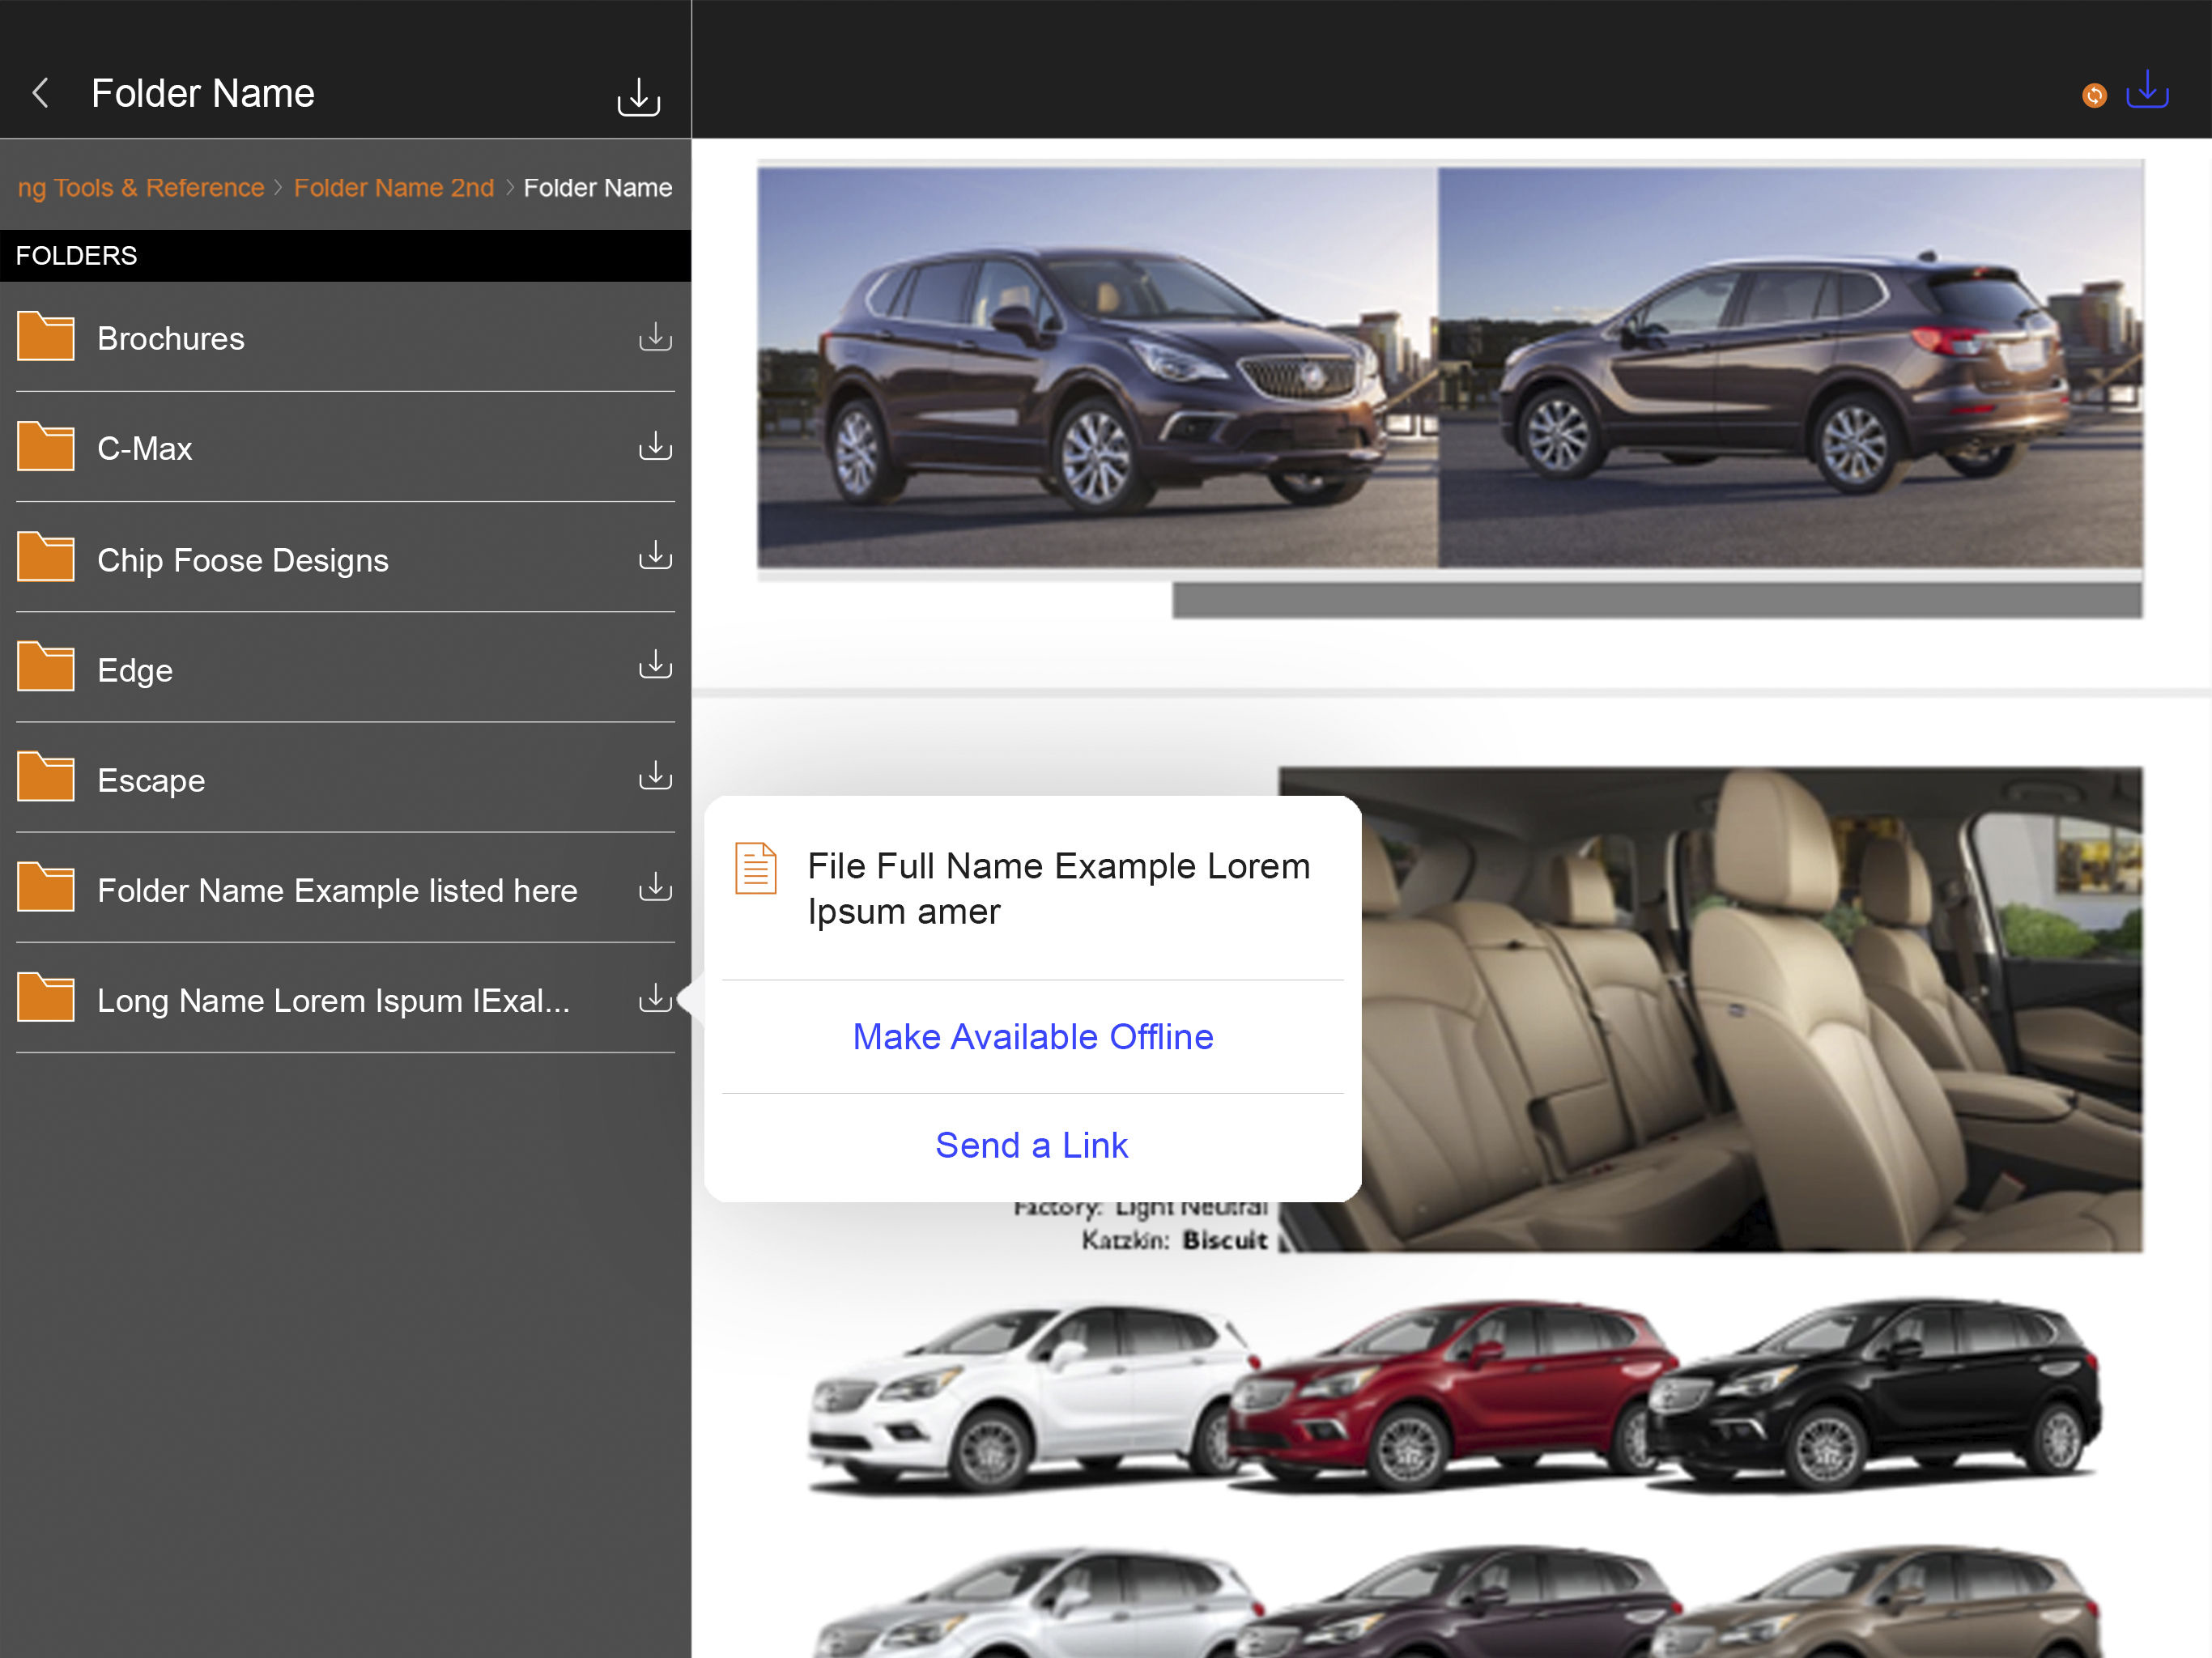This screenshot has width=2212, height=1658.
Task: Tap the orange sync status icon
Action: coord(2094,95)
